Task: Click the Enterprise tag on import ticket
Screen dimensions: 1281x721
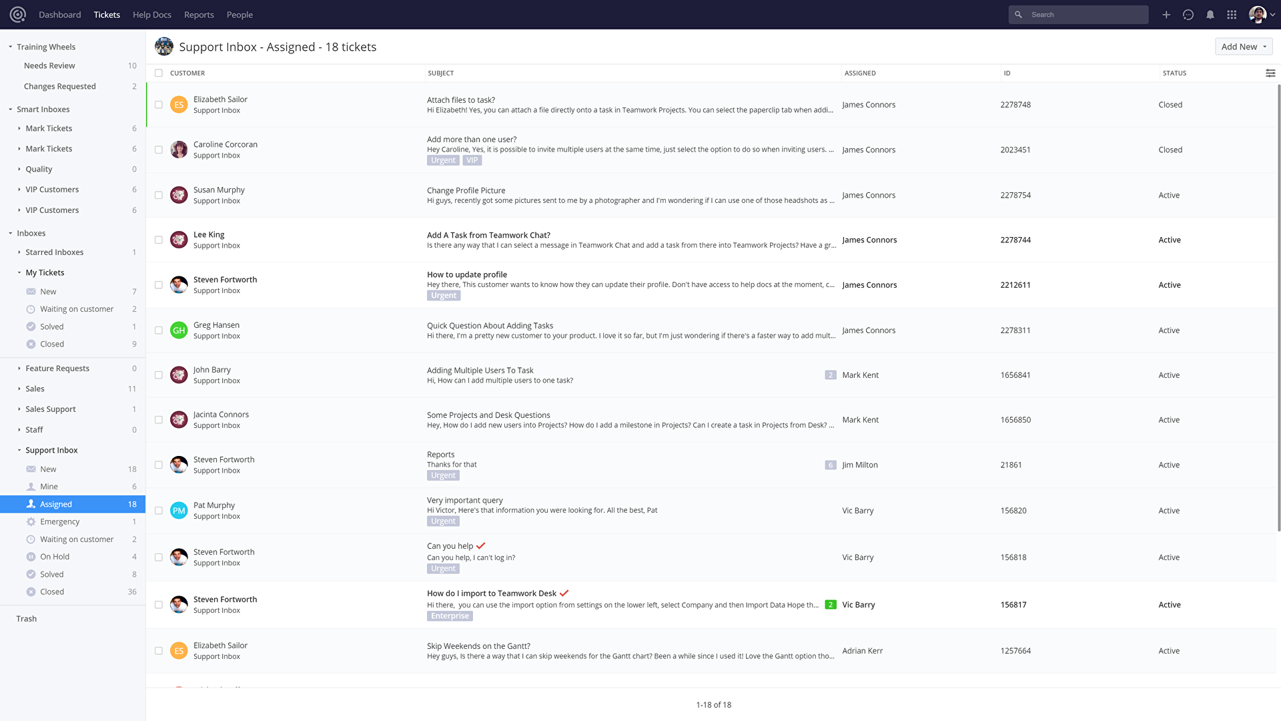Action: [450, 616]
